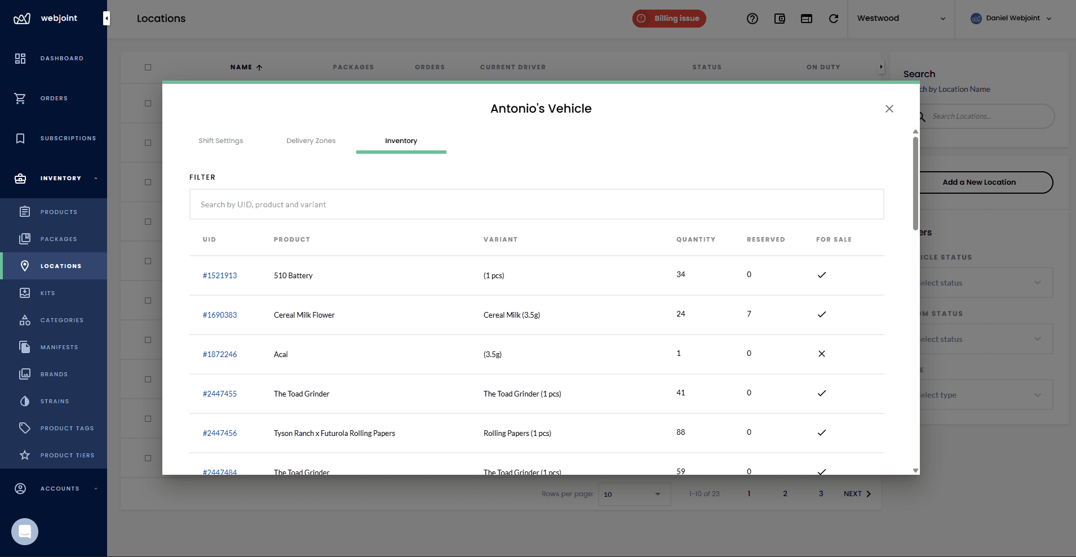1076x557 pixels.
Task: Switch to the Delivery Zones tab
Action: [311, 141]
